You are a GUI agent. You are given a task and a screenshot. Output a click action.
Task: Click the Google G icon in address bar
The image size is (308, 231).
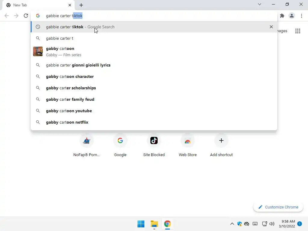(x=38, y=16)
